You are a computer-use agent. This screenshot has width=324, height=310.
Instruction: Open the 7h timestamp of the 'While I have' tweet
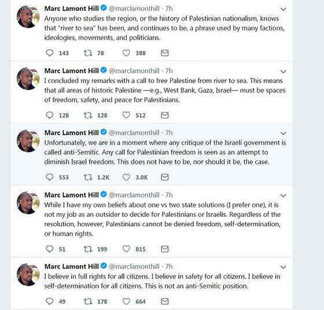click(169, 195)
